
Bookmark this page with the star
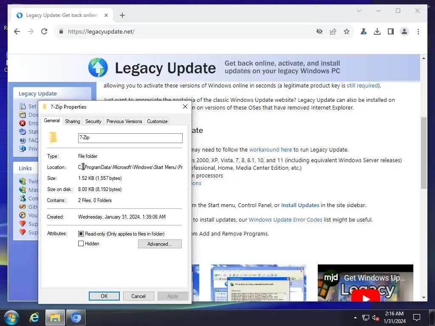[x=347, y=31]
